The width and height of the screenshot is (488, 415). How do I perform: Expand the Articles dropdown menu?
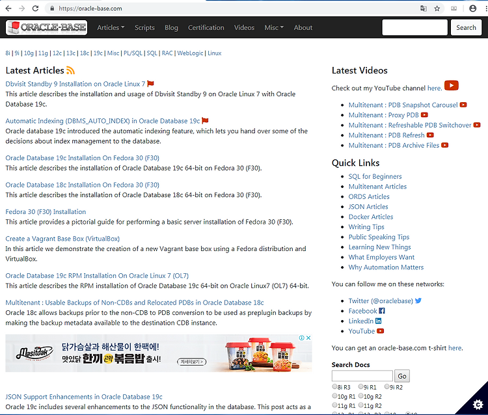pyautogui.click(x=111, y=27)
